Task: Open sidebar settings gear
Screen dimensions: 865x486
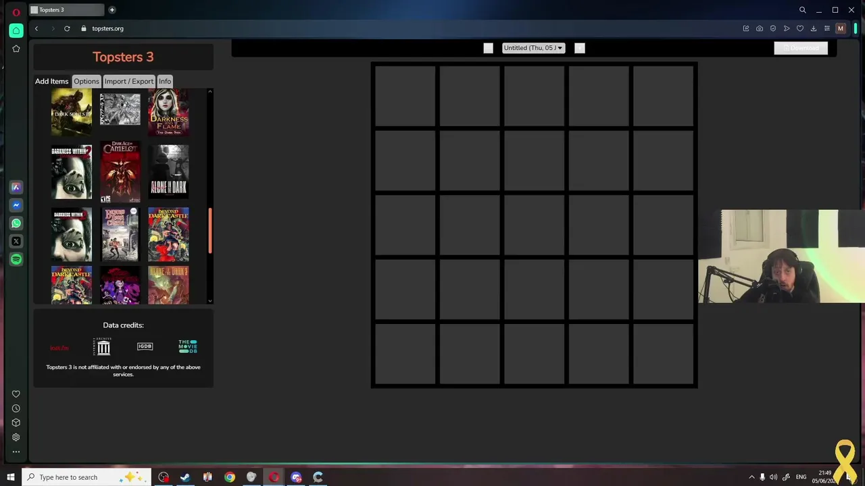Action: point(16,437)
